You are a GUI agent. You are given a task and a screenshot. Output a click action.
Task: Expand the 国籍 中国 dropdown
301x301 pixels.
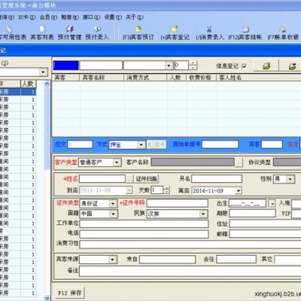(x=113, y=214)
